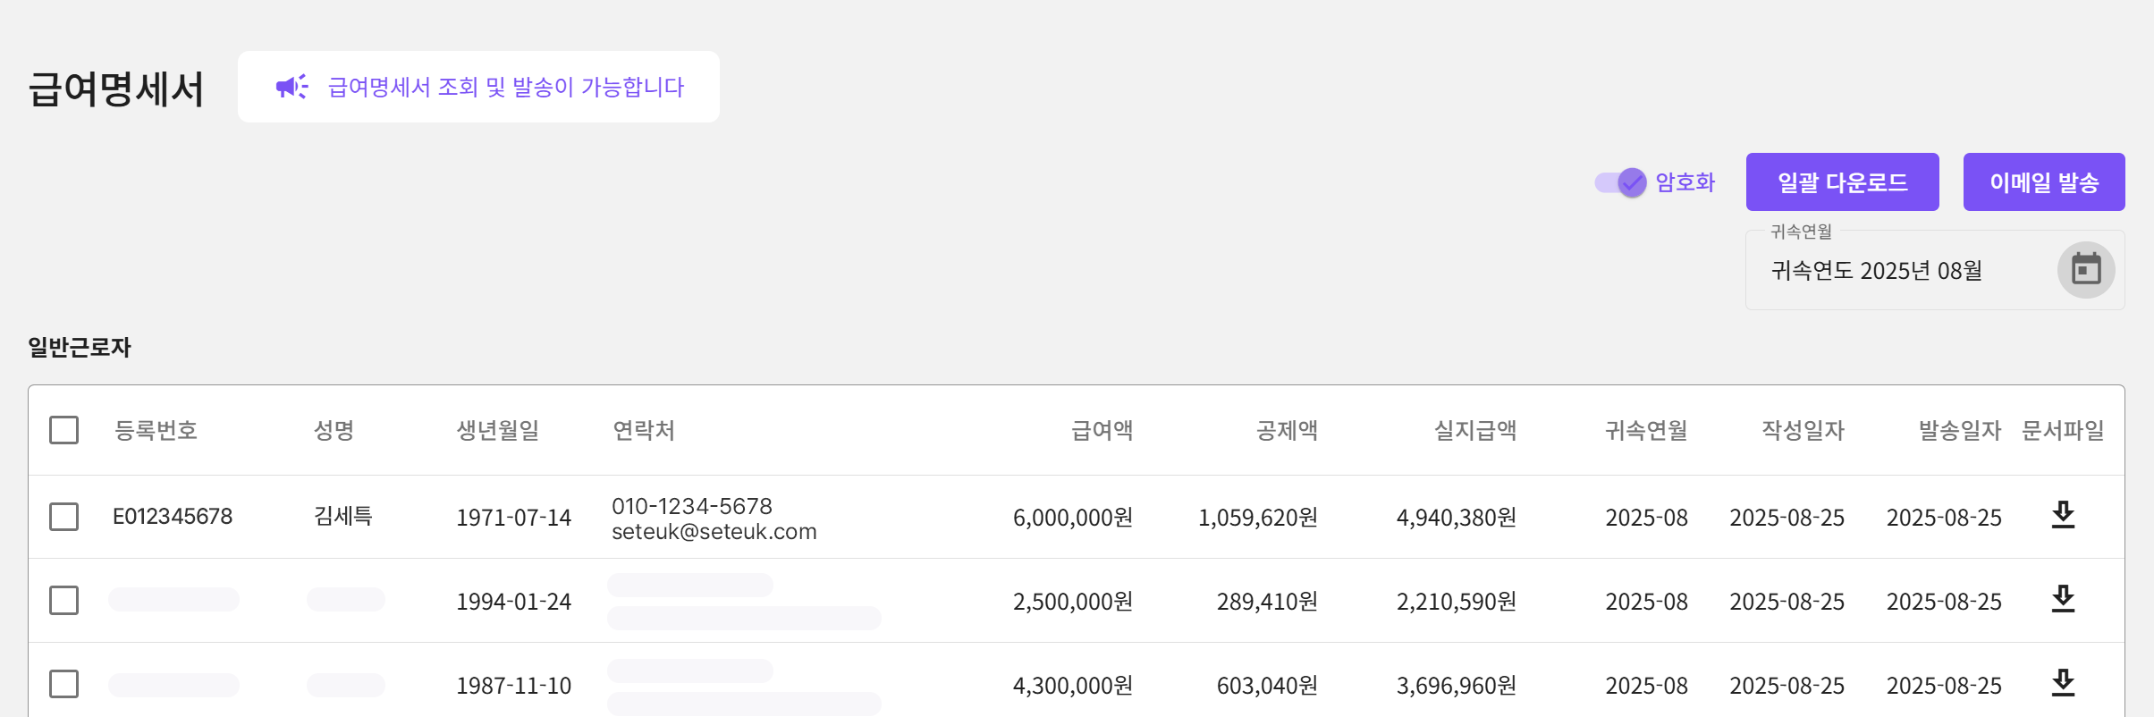Check the select-all header checkbox
2154x717 pixels.
pyautogui.click(x=63, y=430)
